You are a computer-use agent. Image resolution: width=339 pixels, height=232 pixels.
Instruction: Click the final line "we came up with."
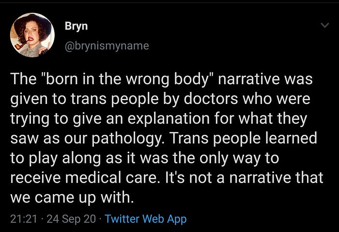coord(72,198)
